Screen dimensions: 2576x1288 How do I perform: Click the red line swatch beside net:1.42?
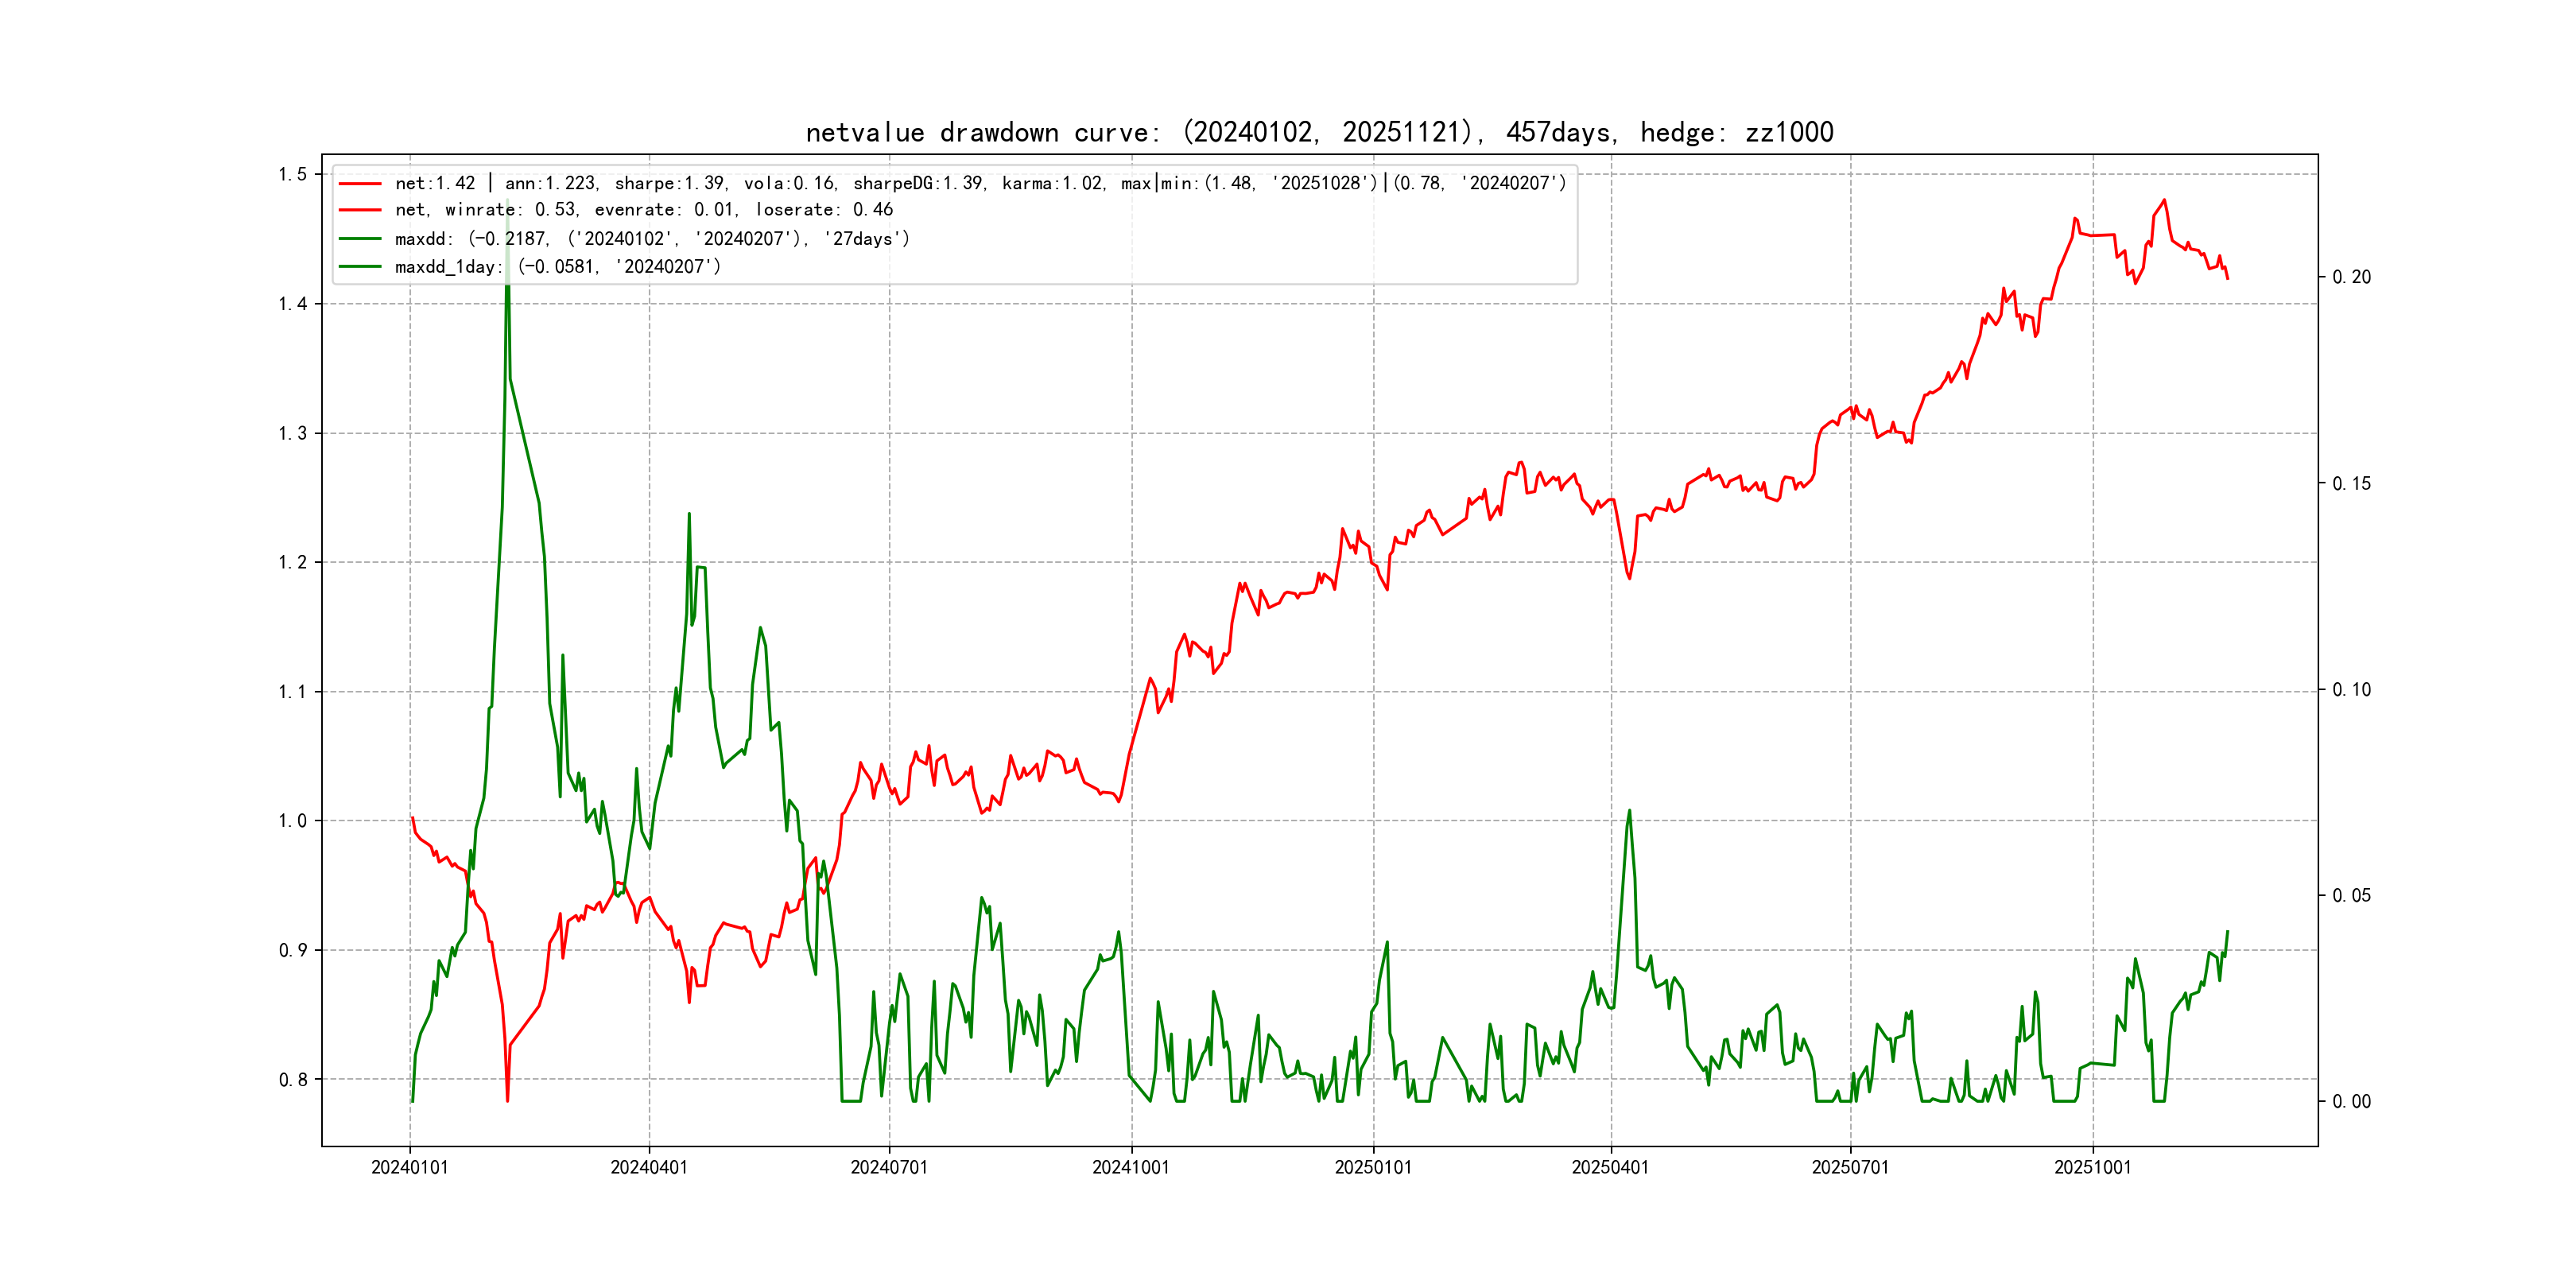(360, 184)
